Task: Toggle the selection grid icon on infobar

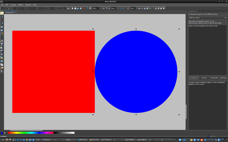Action: pos(2,9)
